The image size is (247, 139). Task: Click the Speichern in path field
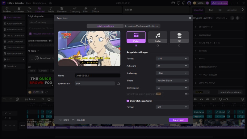95,83
